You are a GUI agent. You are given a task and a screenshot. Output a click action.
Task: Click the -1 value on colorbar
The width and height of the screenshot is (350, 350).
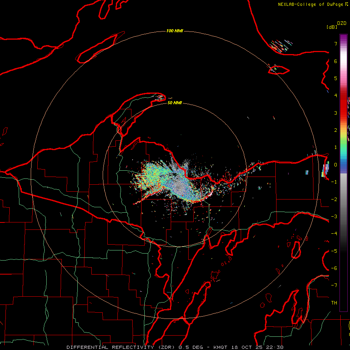pos(334,182)
